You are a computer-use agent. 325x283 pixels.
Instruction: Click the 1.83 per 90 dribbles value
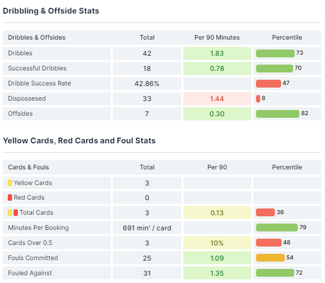[x=217, y=53]
